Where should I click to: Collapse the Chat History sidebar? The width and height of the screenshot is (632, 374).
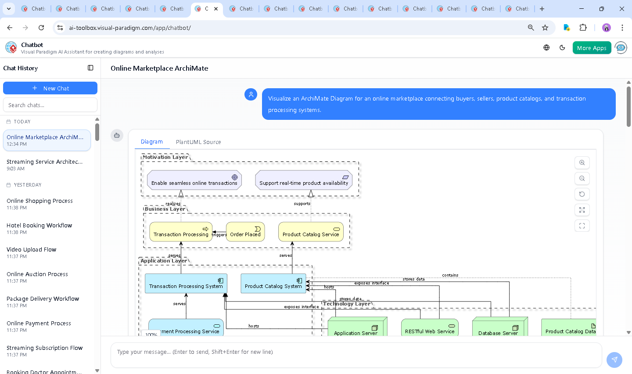pyautogui.click(x=90, y=68)
